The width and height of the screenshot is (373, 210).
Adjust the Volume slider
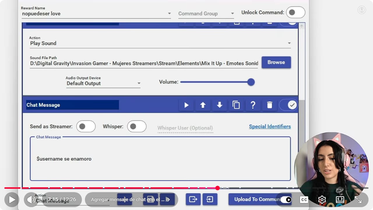(217, 82)
